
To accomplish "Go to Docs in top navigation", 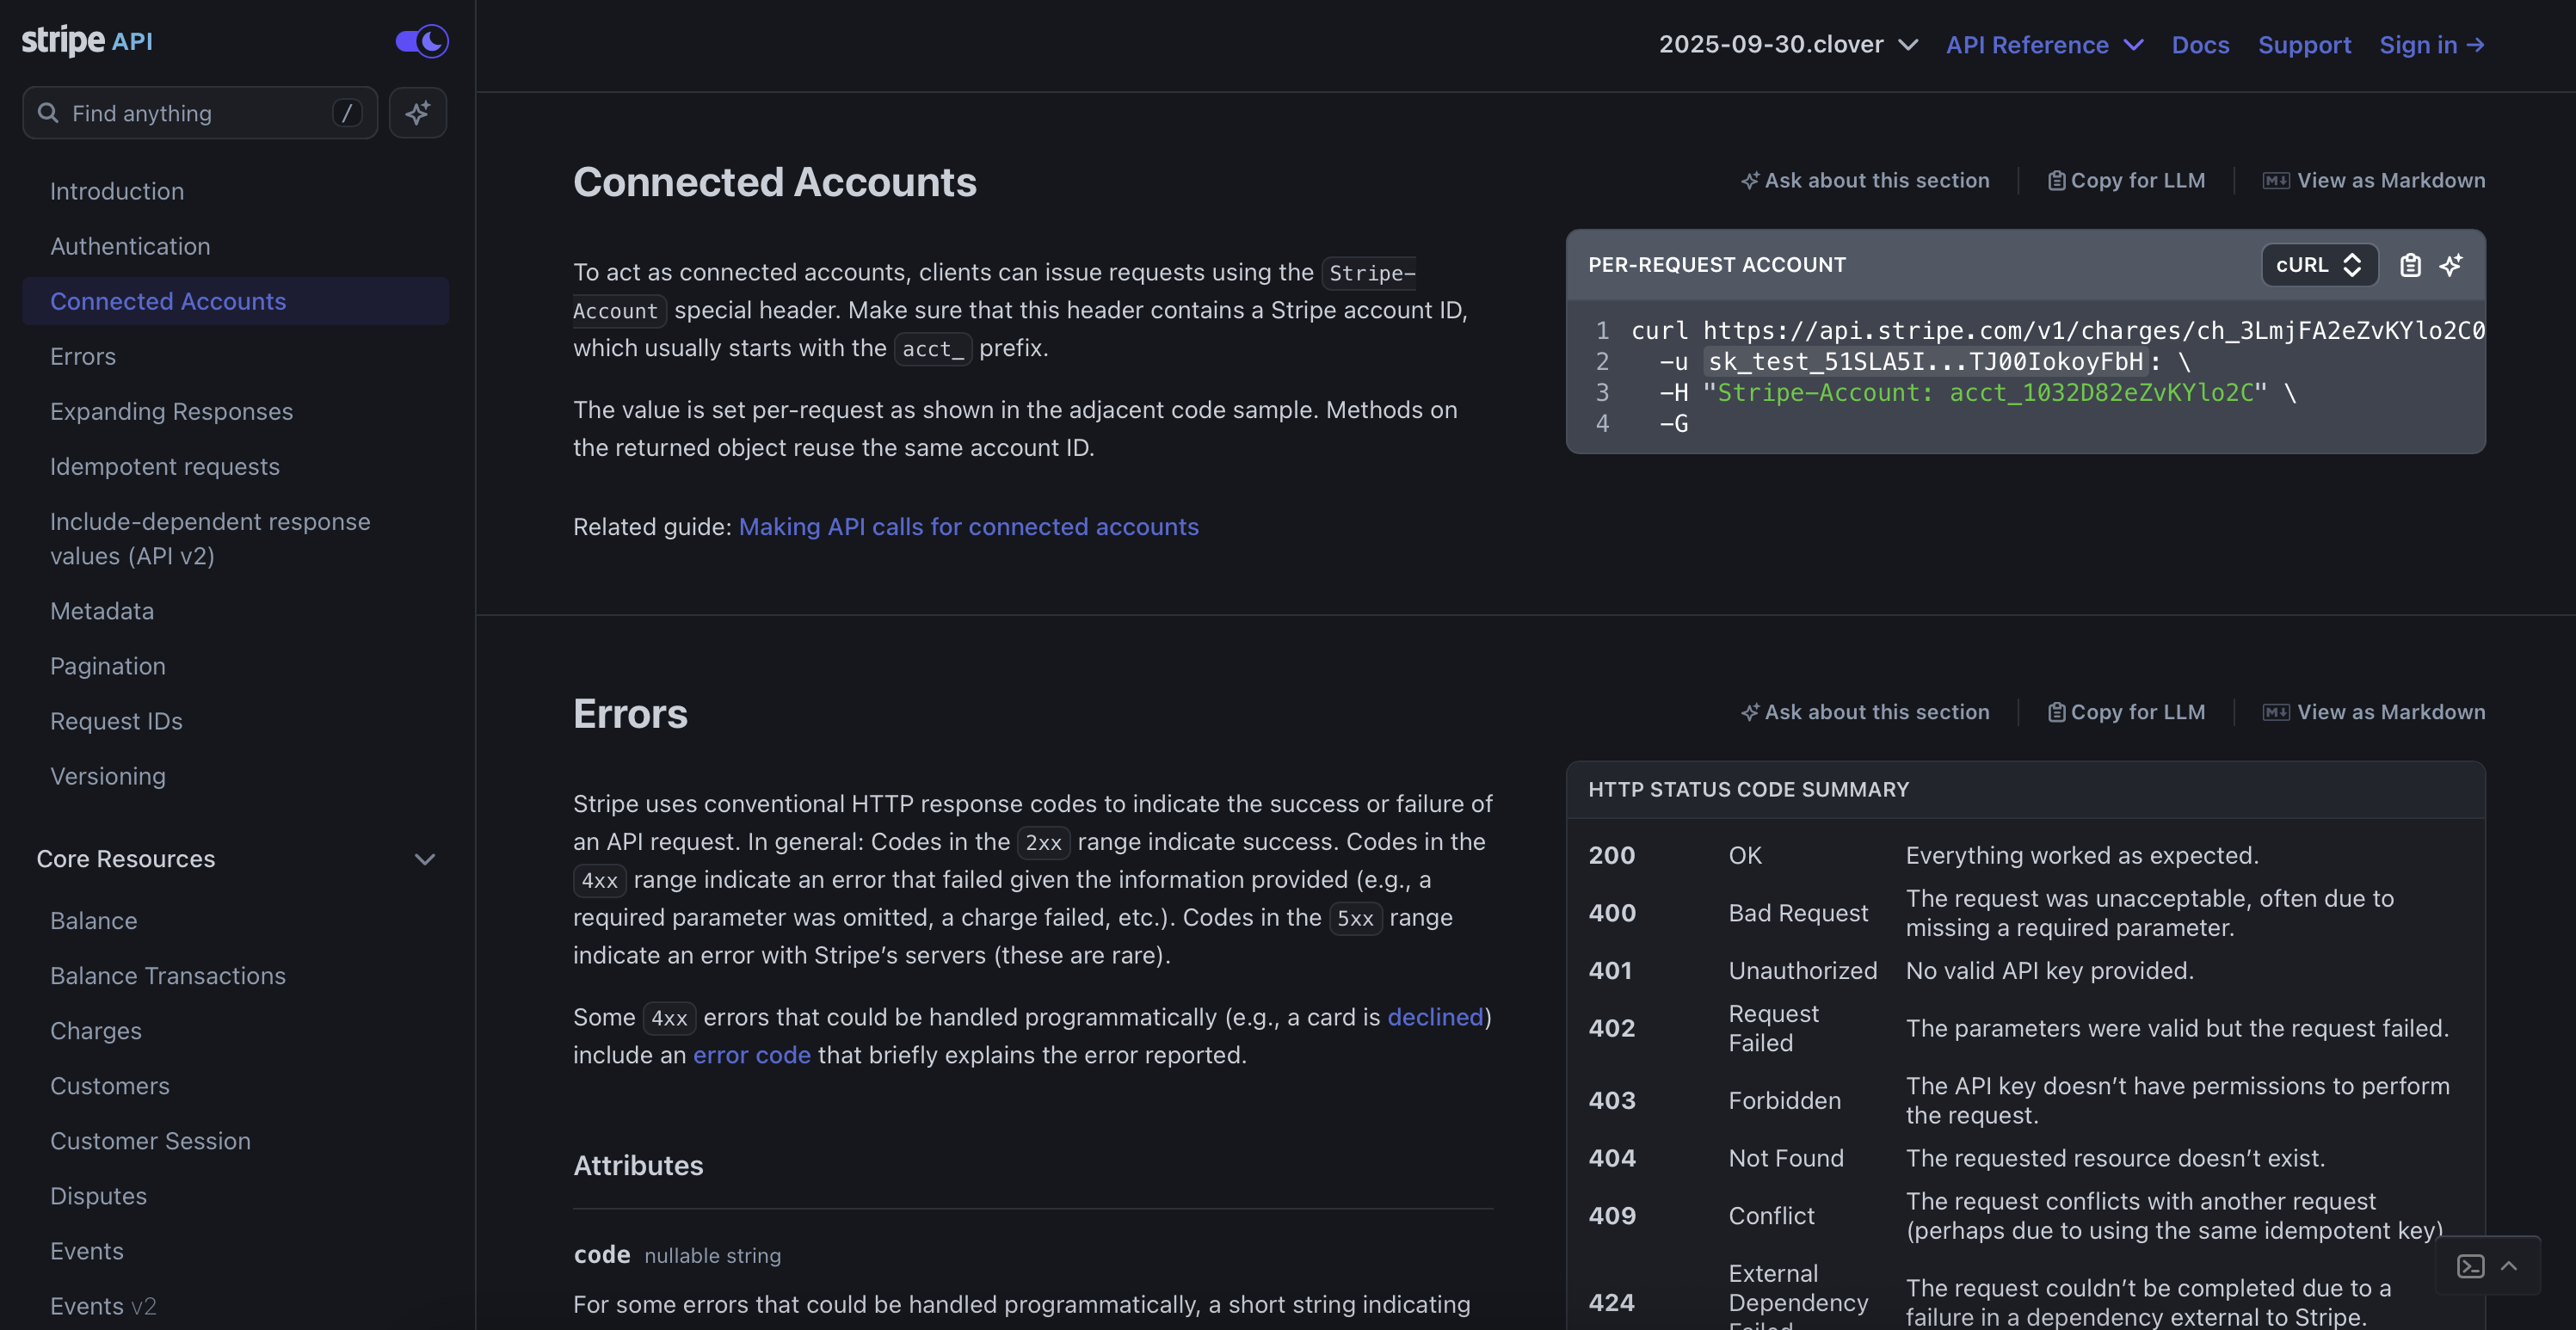I will pos(2200,45).
